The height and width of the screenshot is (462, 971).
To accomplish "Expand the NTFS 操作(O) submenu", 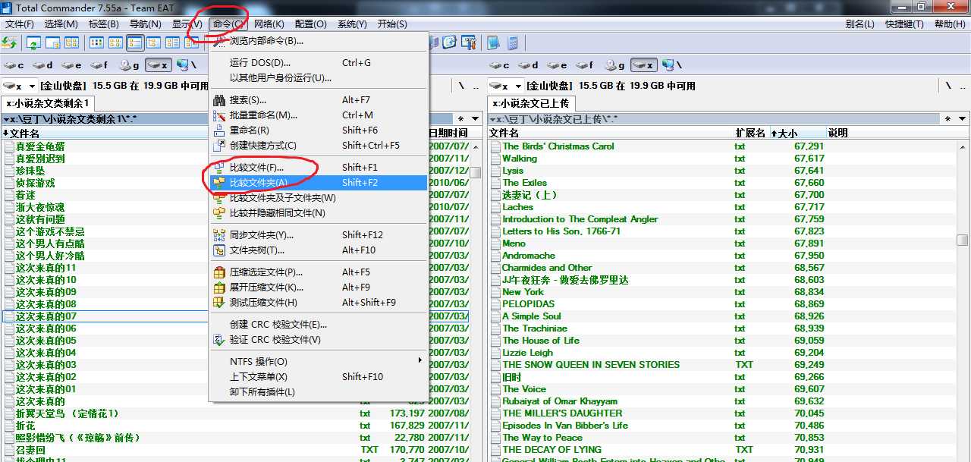I will [319, 362].
